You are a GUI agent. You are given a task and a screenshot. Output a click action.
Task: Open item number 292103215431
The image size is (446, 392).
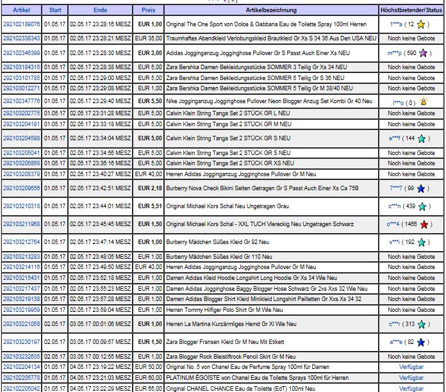tap(22, 278)
